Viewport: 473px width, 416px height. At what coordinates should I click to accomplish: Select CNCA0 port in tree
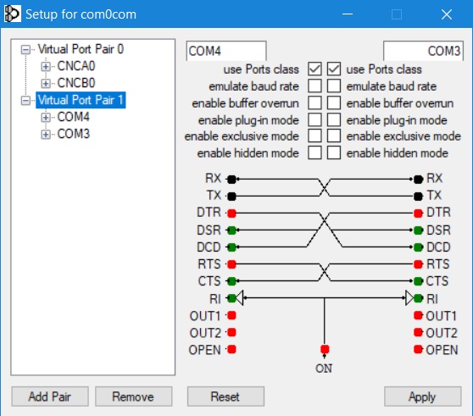pos(76,66)
